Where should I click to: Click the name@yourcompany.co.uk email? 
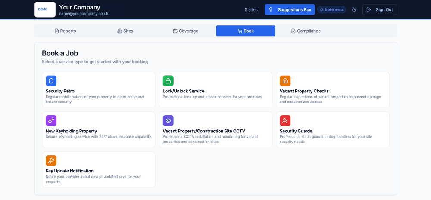click(x=84, y=14)
